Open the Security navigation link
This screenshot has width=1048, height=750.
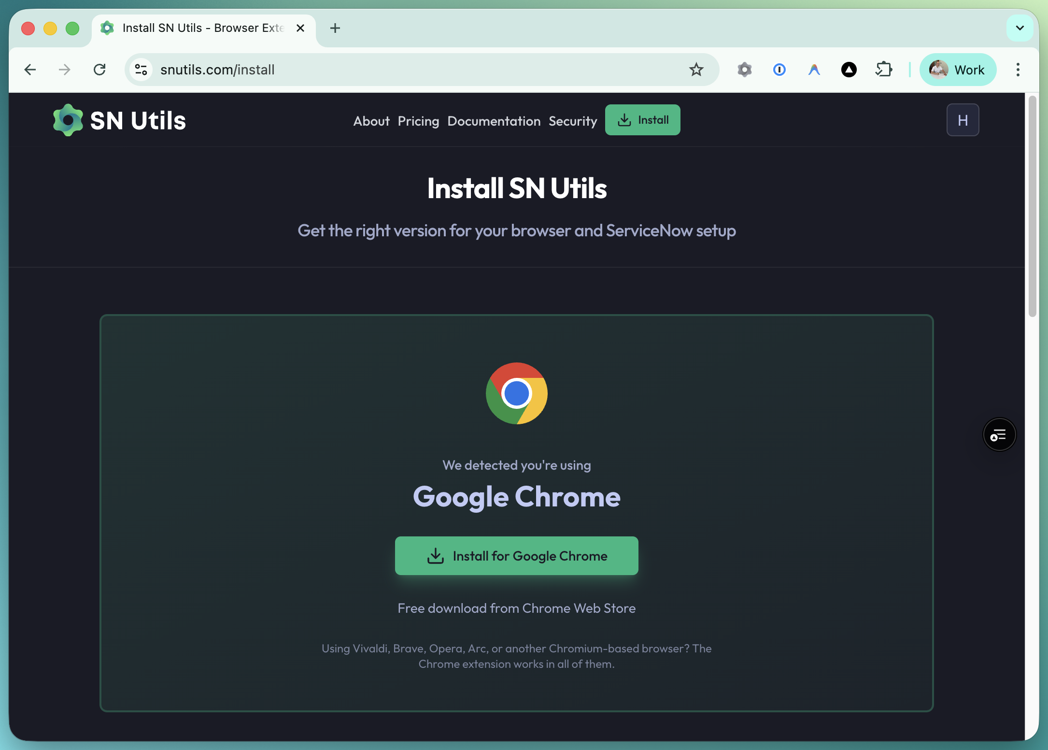(x=573, y=121)
